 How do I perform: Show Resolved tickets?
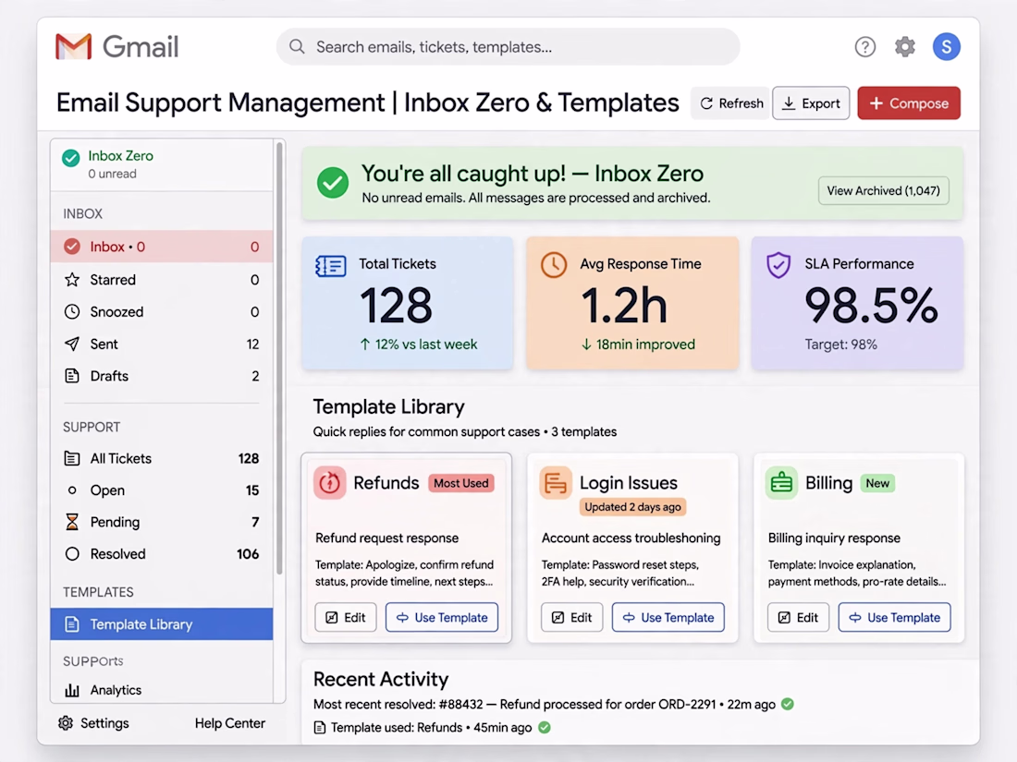tap(162, 554)
